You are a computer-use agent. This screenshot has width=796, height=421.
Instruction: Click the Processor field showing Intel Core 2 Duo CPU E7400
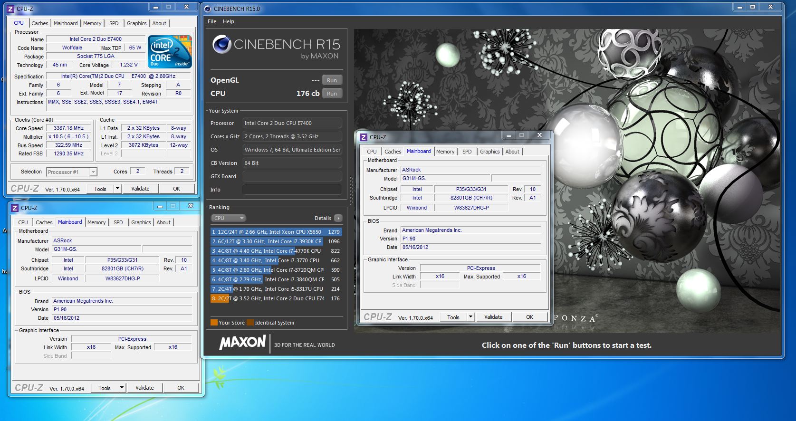[x=292, y=123]
